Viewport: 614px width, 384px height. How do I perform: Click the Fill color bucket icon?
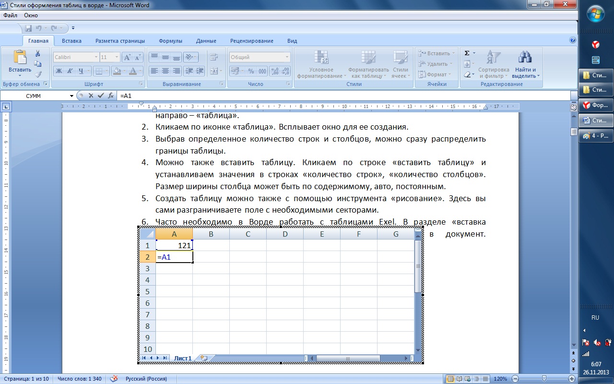pyautogui.click(x=117, y=71)
